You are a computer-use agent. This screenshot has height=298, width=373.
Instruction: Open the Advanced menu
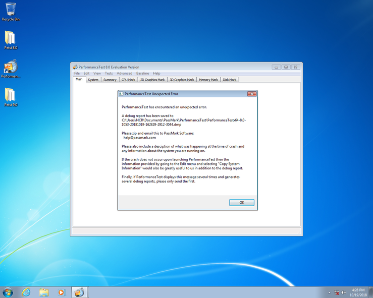click(124, 73)
